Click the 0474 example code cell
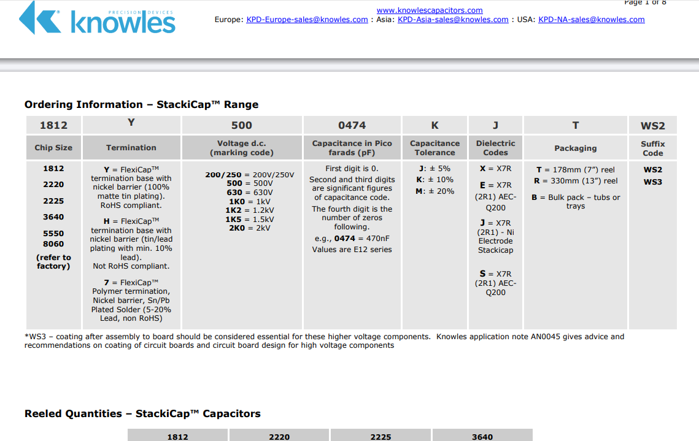This screenshot has height=441, width=699. pos(352,125)
